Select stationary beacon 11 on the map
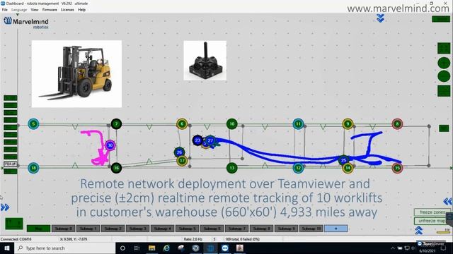The width and height of the screenshot is (453, 254). tap(298, 124)
